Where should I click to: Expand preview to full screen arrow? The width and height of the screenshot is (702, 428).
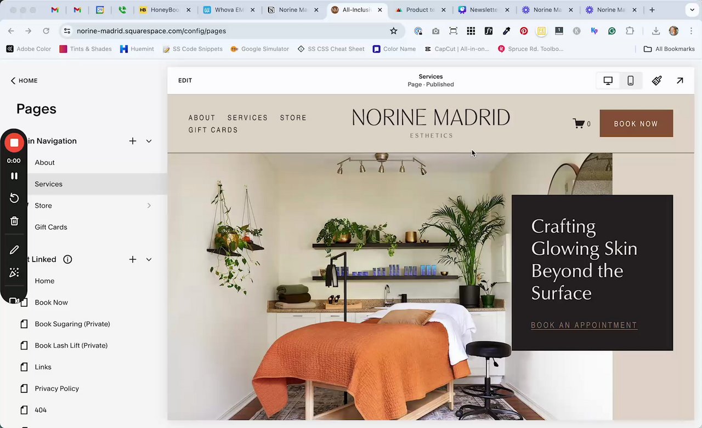(x=680, y=81)
